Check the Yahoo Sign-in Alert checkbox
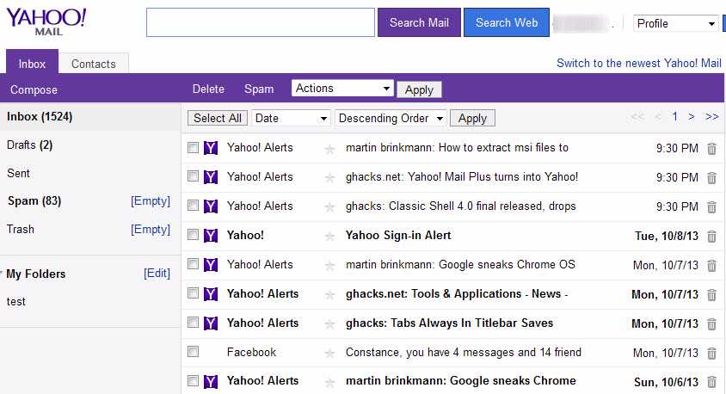Screen dimensions: 726x394 click(193, 235)
